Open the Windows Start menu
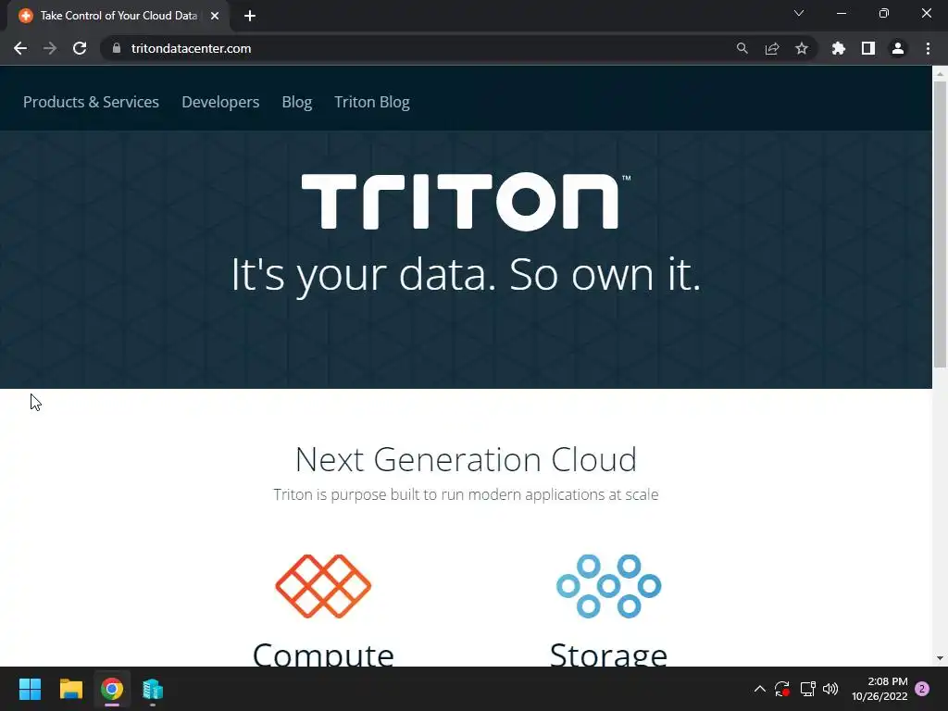 click(30, 689)
